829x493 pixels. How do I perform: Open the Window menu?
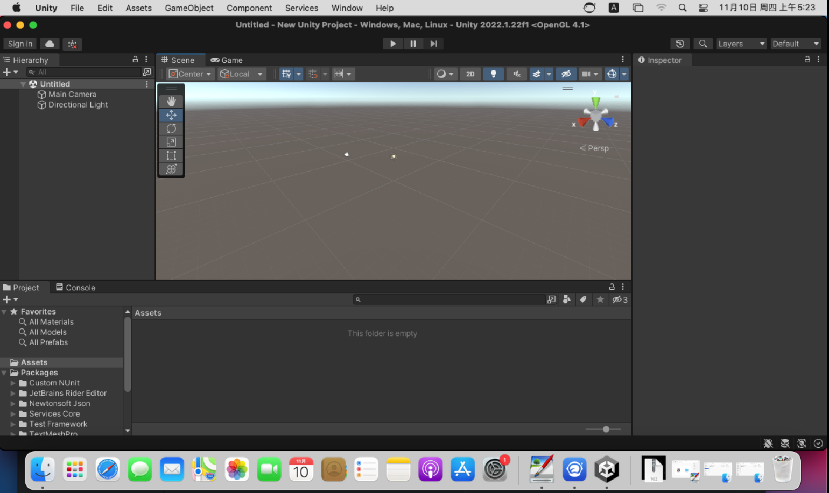pyautogui.click(x=347, y=8)
